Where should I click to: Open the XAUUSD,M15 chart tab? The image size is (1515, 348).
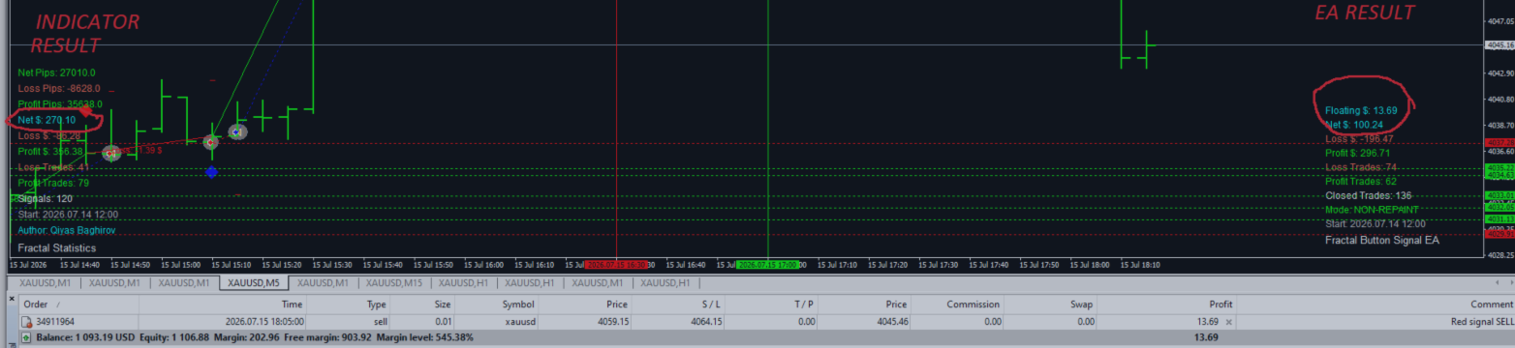pyautogui.click(x=393, y=283)
